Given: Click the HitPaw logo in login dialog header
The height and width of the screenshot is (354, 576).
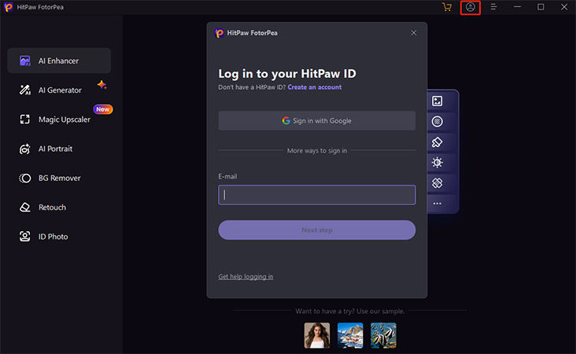Looking at the screenshot, I should pos(220,33).
